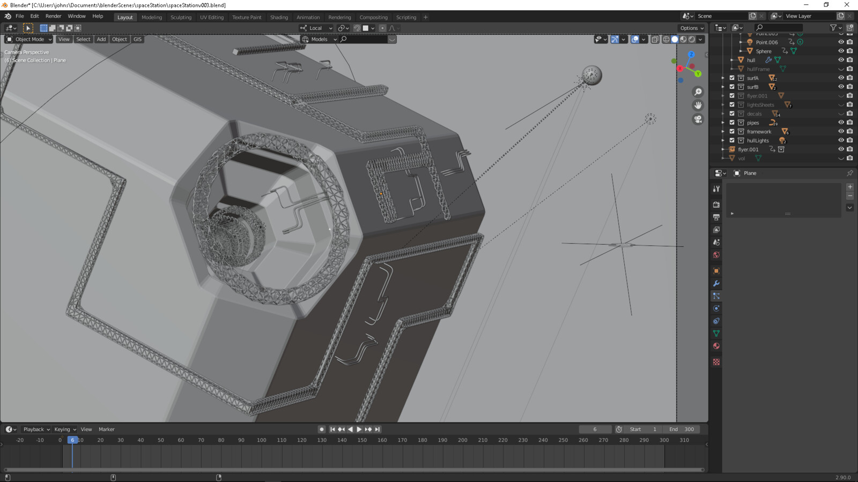Screen dimensions: 858x482
Task: Open the File menu
Action: 20,16
